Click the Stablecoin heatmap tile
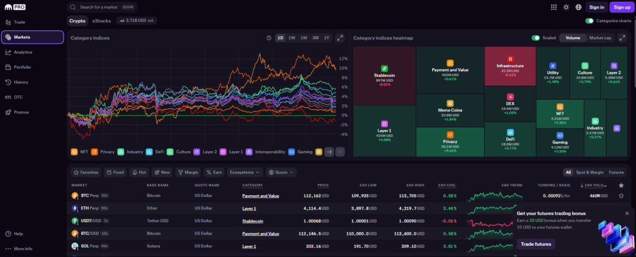Viewport: 636px width, 257px height. point(384,74)
